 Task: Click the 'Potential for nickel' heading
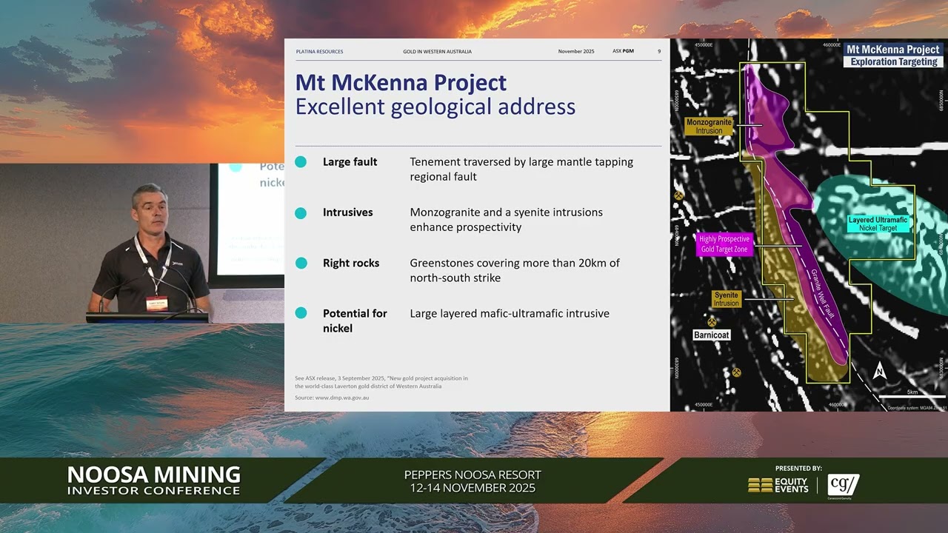pyautogui.click(x=355, y=321)
